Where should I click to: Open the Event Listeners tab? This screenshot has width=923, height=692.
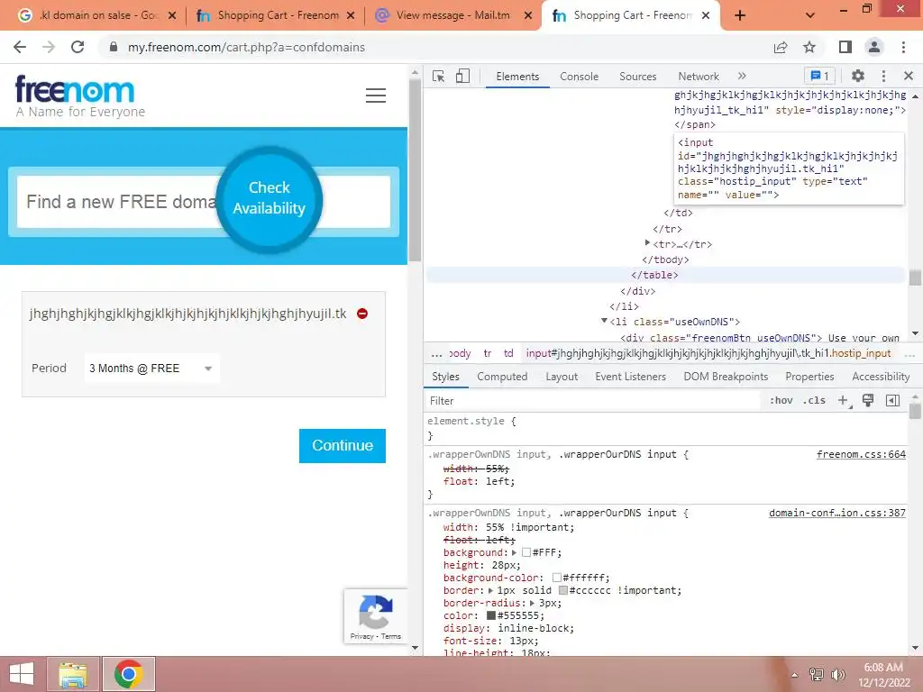click(630, 377)
